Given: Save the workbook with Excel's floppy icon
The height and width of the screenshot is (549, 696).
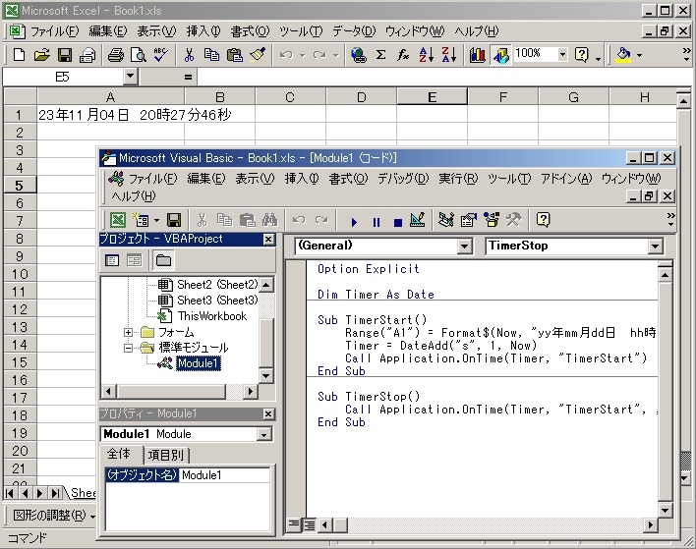Looking at the screenshot, I should click(x=65, y=55).
